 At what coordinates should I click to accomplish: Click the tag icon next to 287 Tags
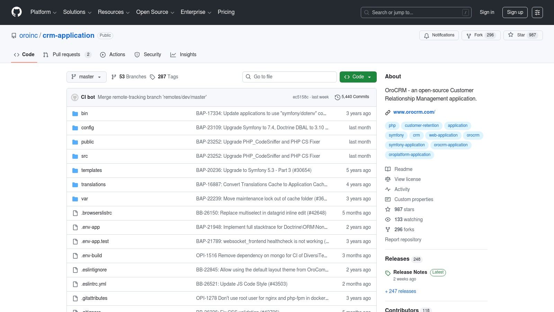(153, 77)
